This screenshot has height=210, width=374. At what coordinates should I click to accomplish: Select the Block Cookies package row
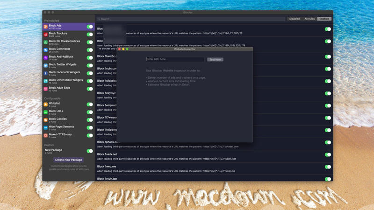click(x=68, y=120)
